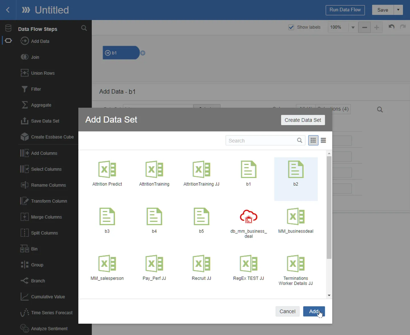This screenshot has width=410, height=335.
Task: Click the scroll up arrow in dialog
Action: click(x=329, y=153)
